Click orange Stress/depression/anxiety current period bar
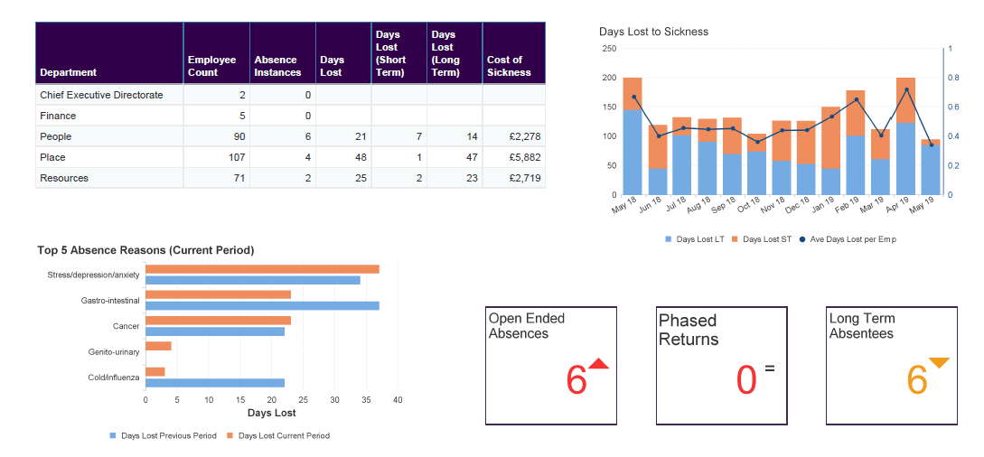This screenshot has width=984, height=457. [x=262, y=269]
